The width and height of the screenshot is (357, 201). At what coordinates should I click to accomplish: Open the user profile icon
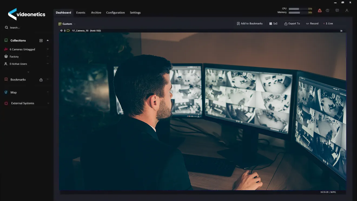pyautogui.click(x=347, y=11)
